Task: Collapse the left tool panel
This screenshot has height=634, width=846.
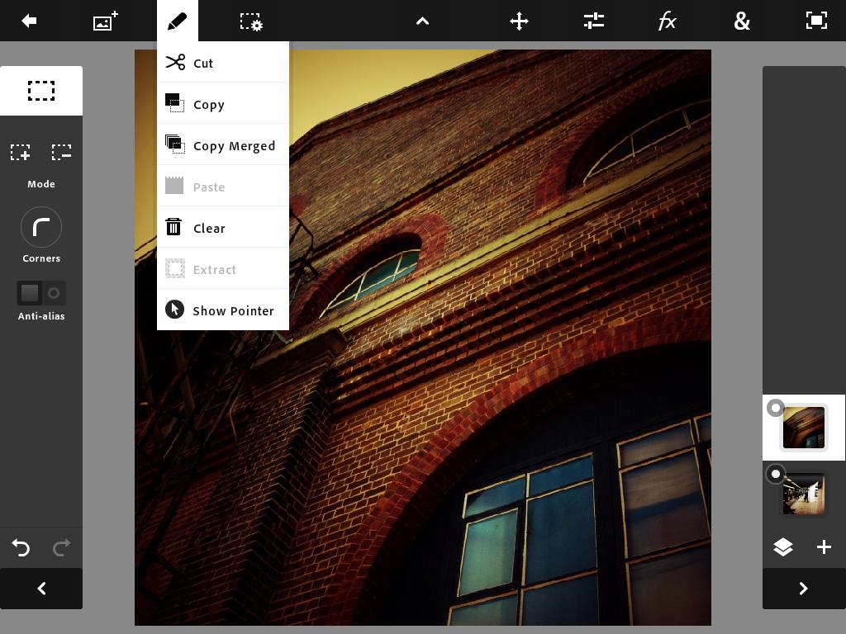Action: pyautogui.click(x=41, y=589)
